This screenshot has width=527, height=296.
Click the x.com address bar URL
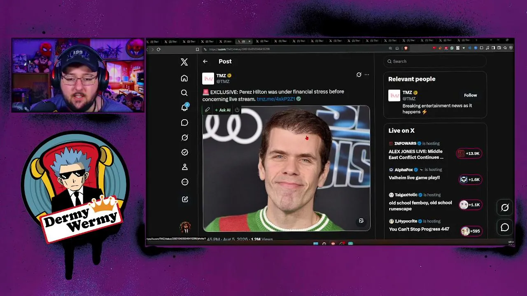coord(239,49)
